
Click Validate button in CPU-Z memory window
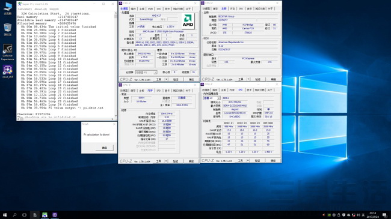point(176,161)
